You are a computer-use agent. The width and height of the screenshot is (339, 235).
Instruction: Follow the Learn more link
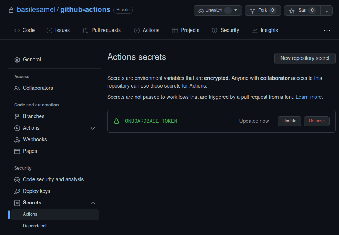[x=308, y=97]
